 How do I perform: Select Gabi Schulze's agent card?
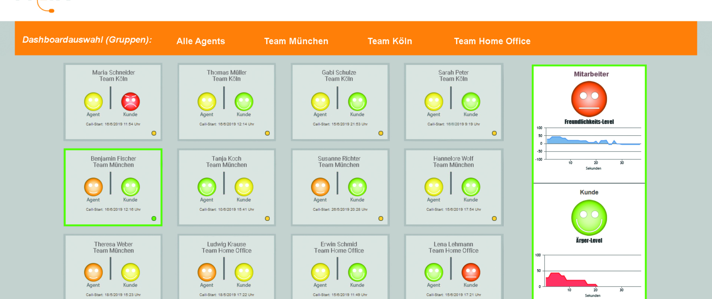339,102
